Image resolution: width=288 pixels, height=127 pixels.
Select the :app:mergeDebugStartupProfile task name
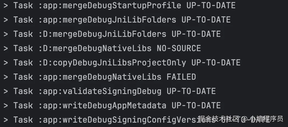tap(110, 5)
